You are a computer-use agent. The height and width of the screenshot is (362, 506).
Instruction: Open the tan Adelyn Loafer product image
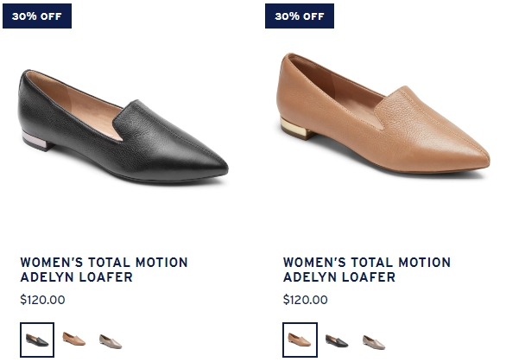[x=383, y=113]
